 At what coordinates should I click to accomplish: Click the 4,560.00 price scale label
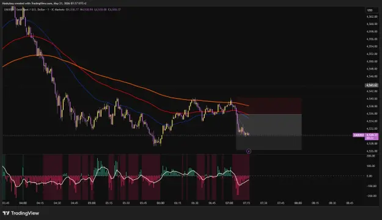(372, 24)
